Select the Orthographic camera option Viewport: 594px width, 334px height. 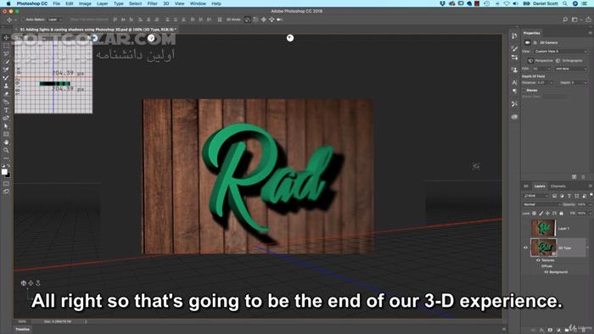[569, 60]
